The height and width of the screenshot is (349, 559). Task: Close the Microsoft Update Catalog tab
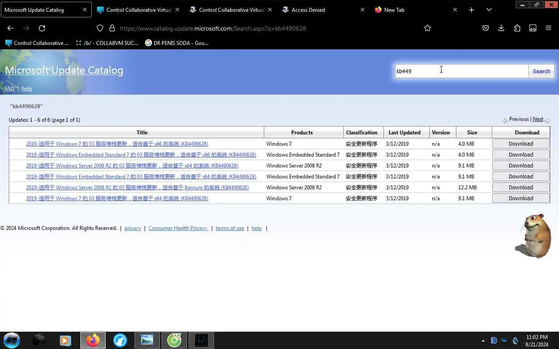85,10
